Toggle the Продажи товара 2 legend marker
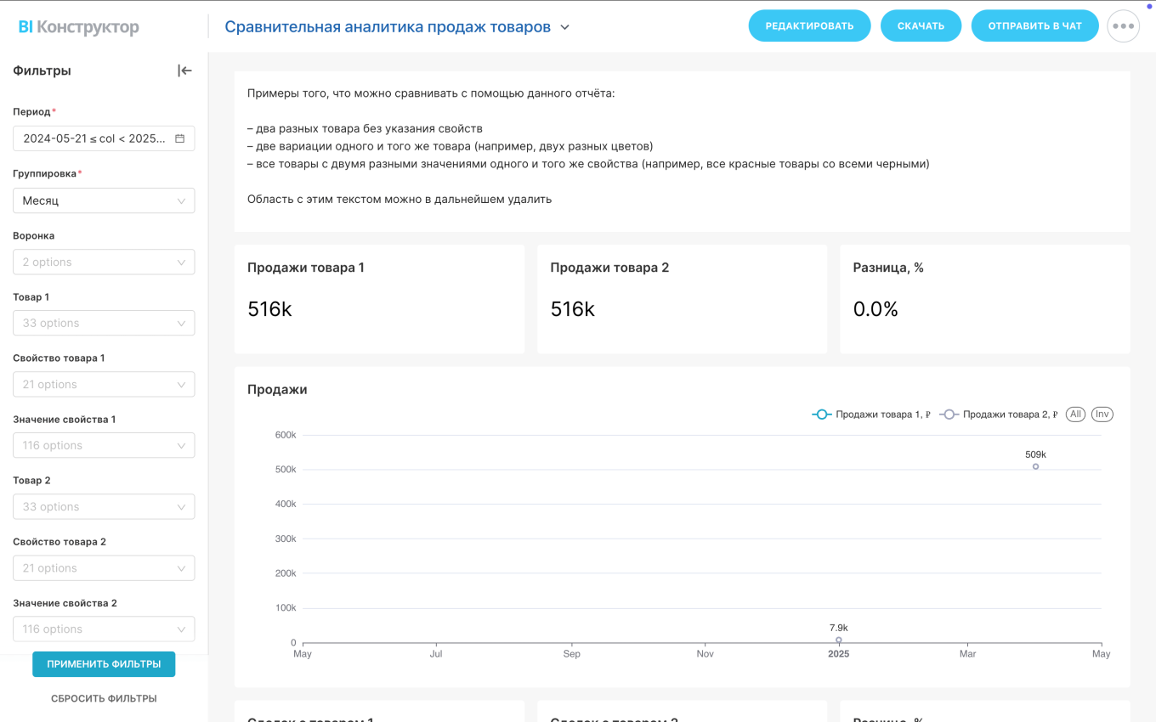 (x=949, y=414)
